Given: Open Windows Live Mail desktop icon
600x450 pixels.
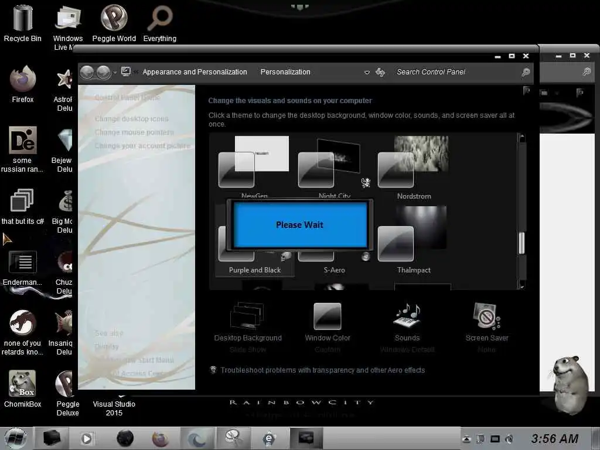Looking at the screenshot, I should 68,28.
